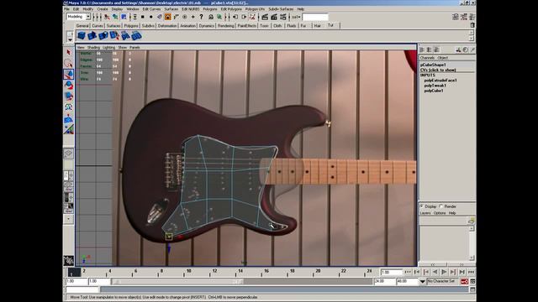Open the shelf options arrow menu left of shelf

point(70,39)
